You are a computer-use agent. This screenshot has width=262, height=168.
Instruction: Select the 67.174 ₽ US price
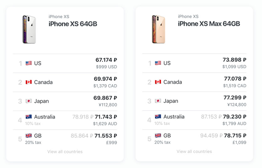point(106,60)
